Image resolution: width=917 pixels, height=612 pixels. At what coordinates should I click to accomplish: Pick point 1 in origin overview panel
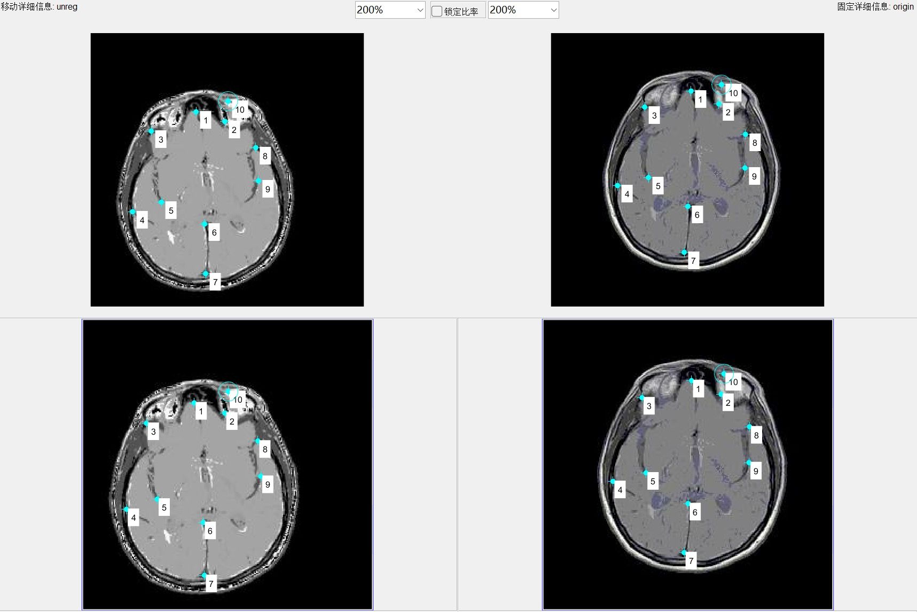point(692,381)
